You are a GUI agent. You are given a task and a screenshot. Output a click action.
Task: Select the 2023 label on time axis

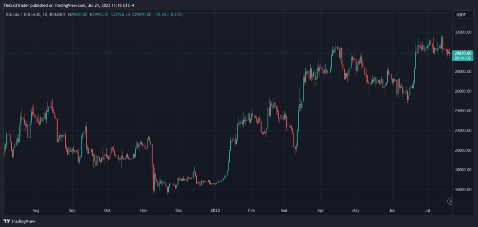pyautogui.click(x=215, y=210)
